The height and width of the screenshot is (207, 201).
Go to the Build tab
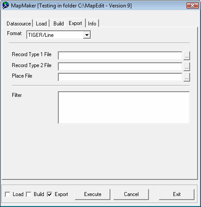coord(58,23)
